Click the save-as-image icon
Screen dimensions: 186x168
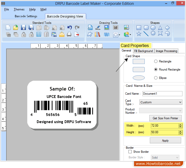tap(54, 35)
